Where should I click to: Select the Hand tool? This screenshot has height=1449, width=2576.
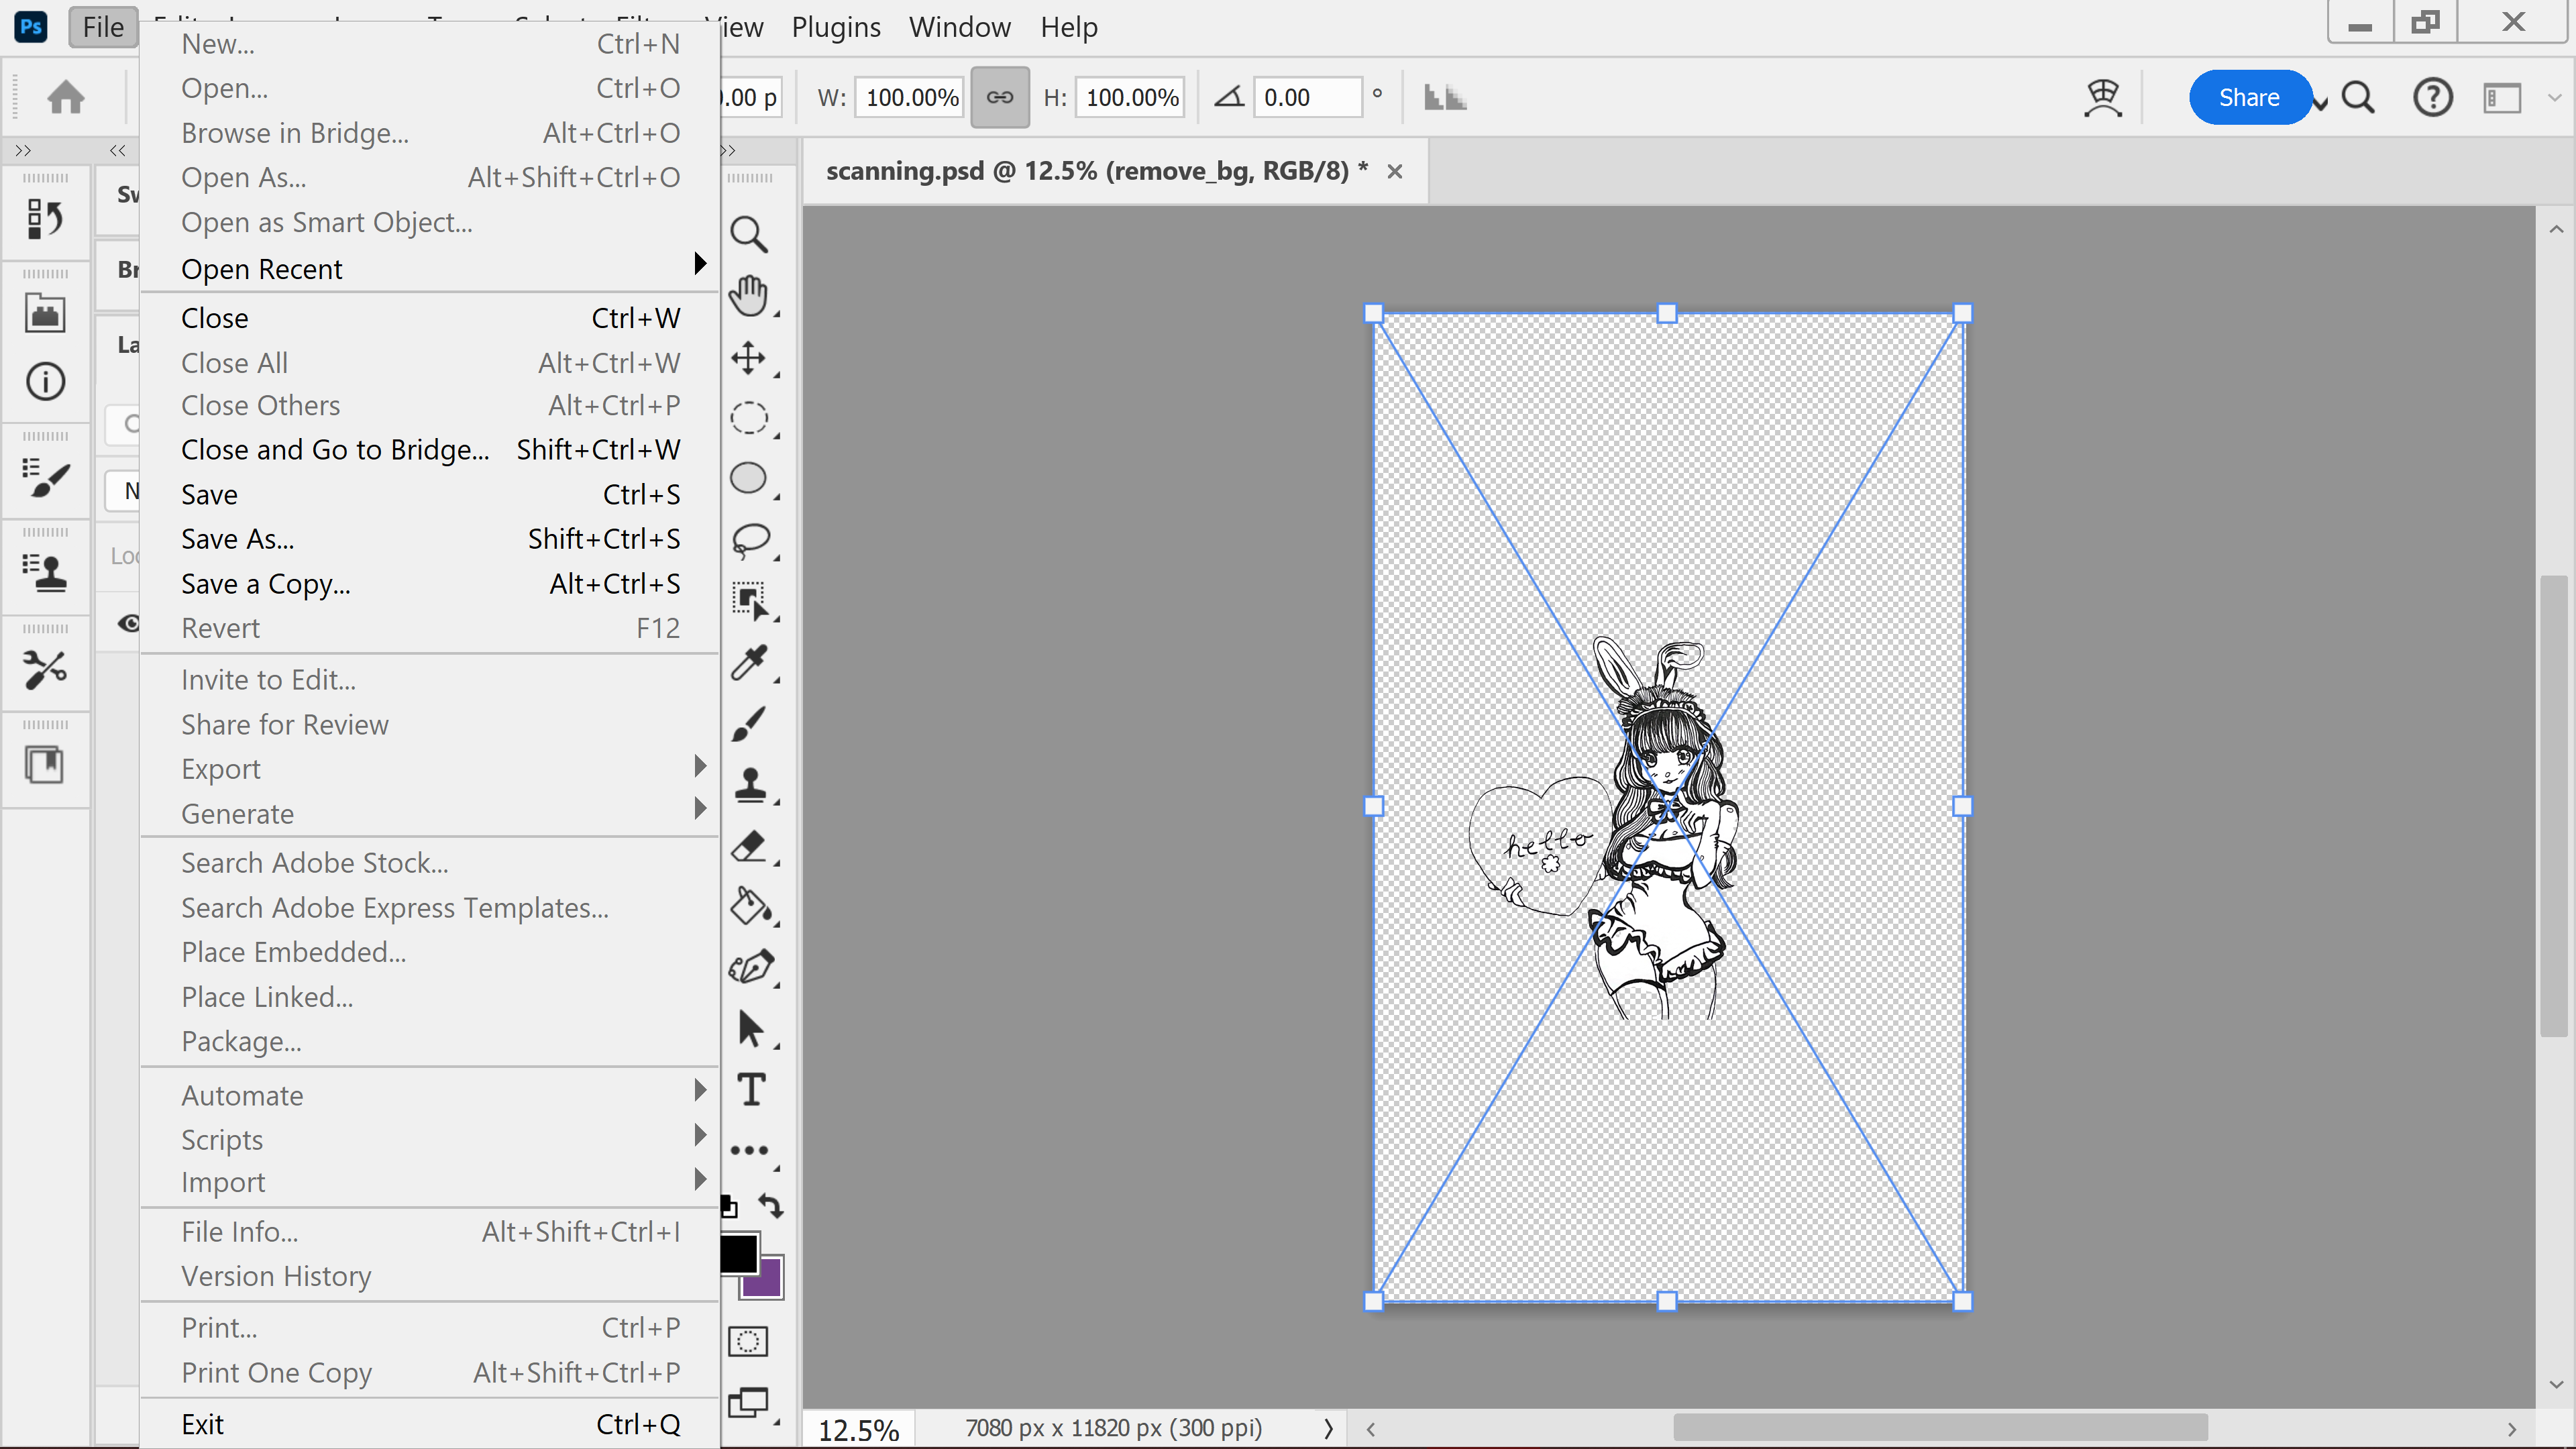pos(748,296)
